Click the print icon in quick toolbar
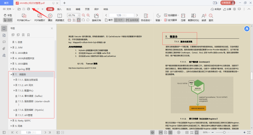The width and height of the screenshot is (253, 135). click(28, 9)
